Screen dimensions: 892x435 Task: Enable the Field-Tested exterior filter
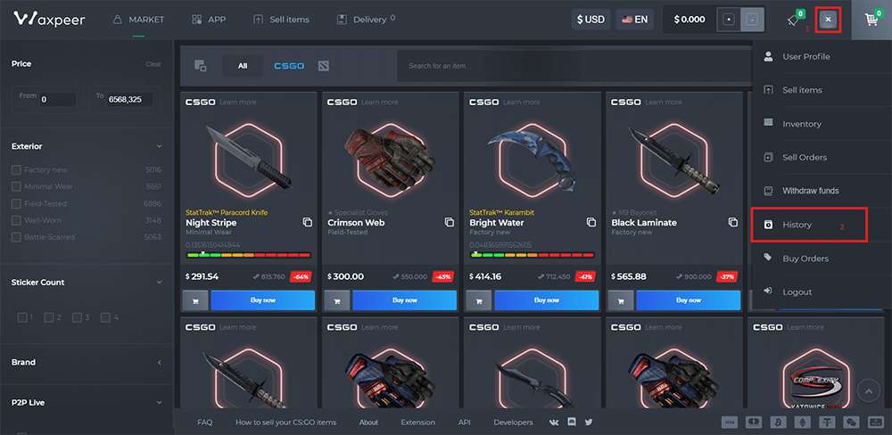[16, 203]
